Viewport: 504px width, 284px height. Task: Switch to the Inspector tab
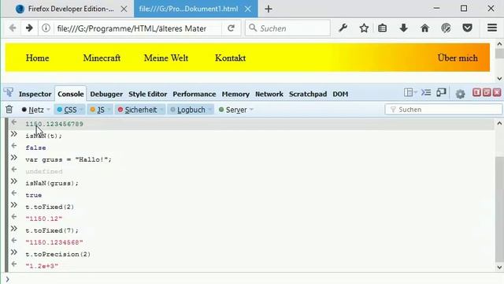[x=35, y=94]
